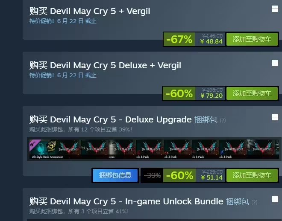Image resolution: width=282 pixels, height=221 pixels.
Task: Open the In-game Unlock Bundle title link
Action: point(139,202)
